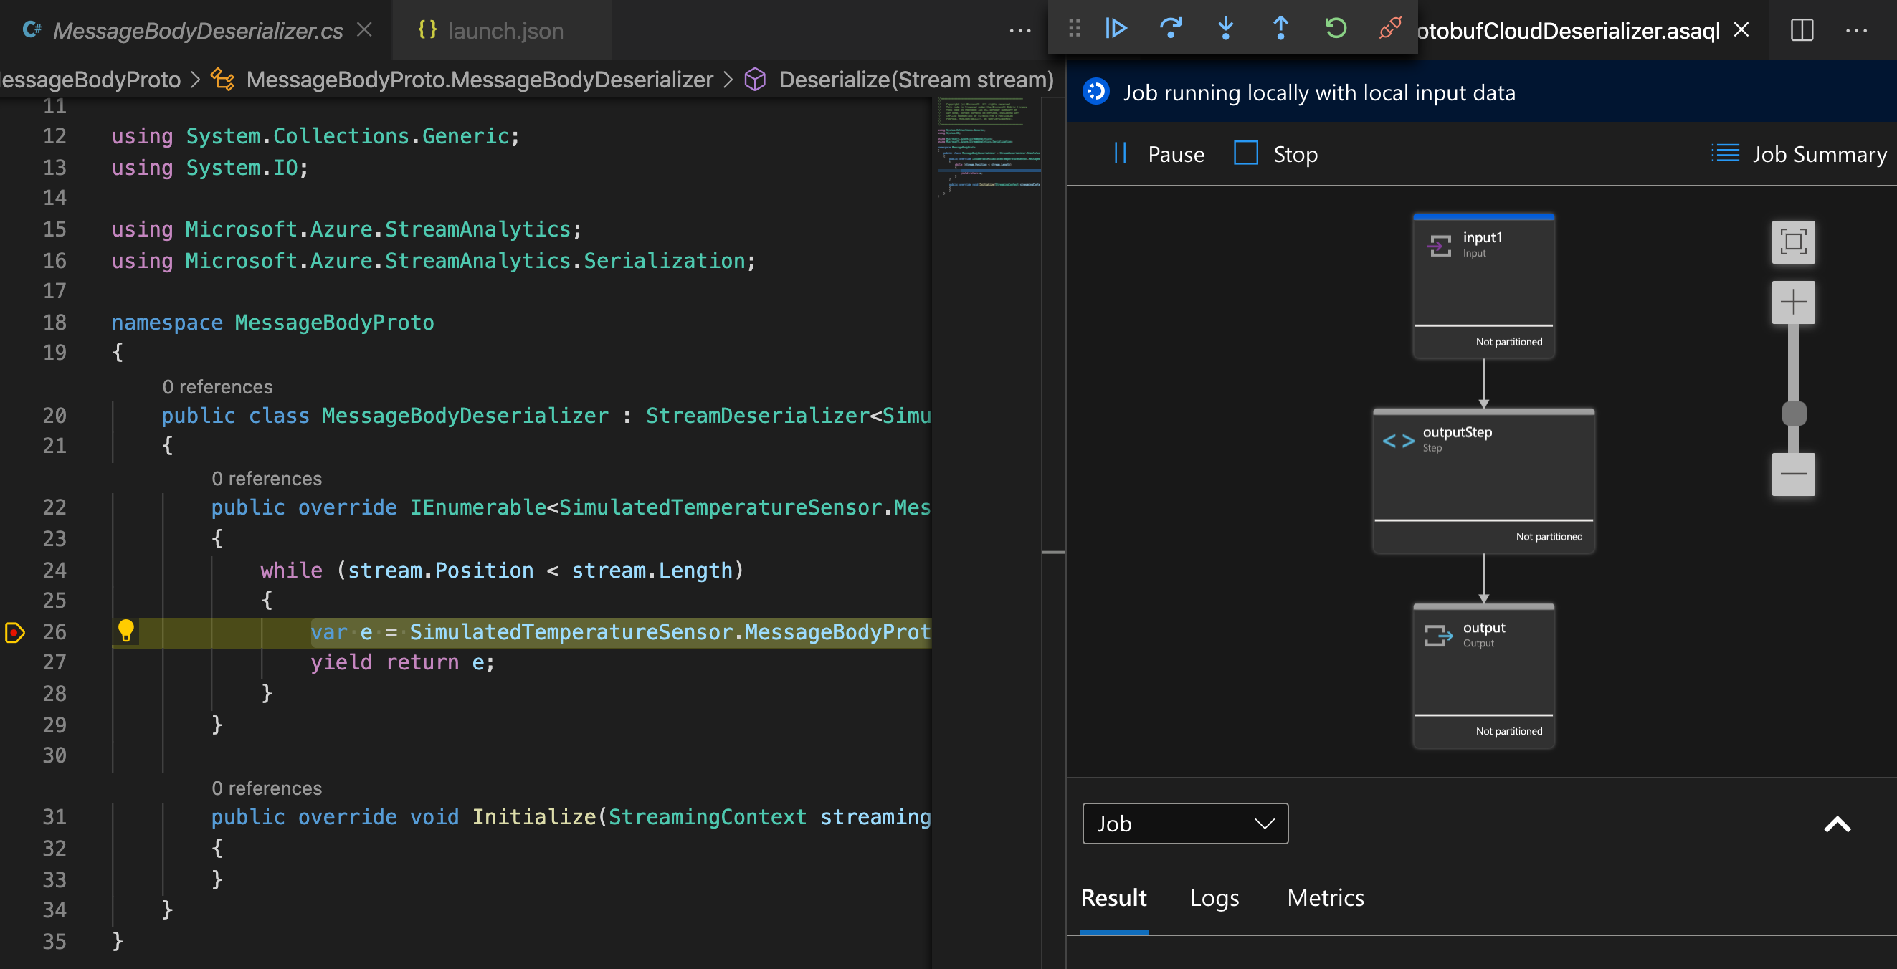The width and height of the screenshot is (1897, 969).
Task: Open the Job scope dropdown selector
Action: (1184, 824)
